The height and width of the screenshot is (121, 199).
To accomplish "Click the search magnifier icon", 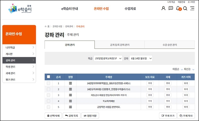I will 185,9.
